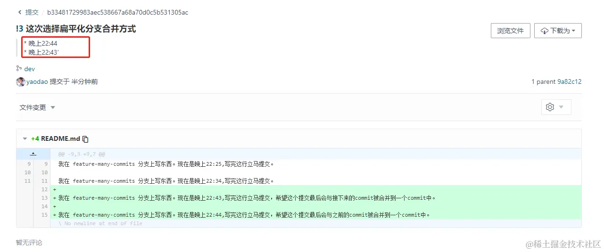Click the 1 parent label
Image resolution: width=604 pixels, height=252 pixels.
click(x=543, y=81)
